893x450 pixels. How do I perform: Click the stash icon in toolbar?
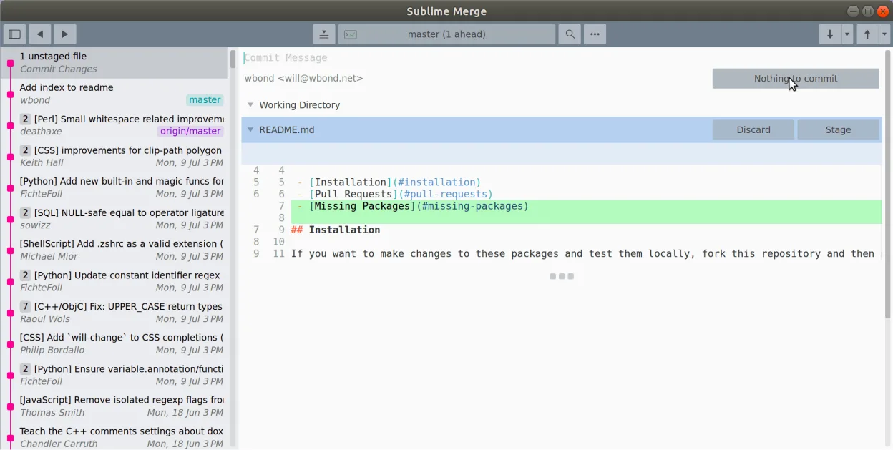324,34
